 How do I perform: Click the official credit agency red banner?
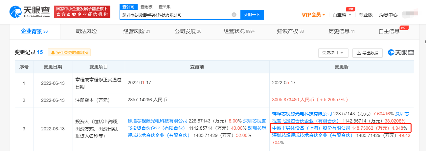82,12
